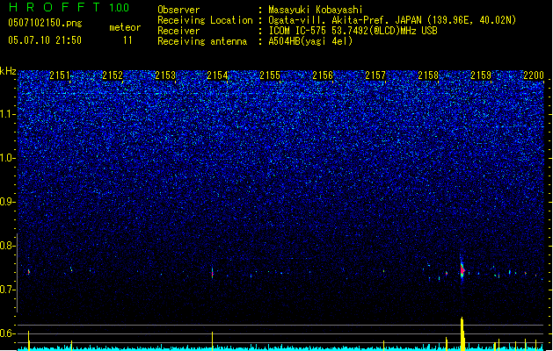
Task: Click observer name Masayuki Kobayashi
Action: pyautogui.click(x=316, y=10)
